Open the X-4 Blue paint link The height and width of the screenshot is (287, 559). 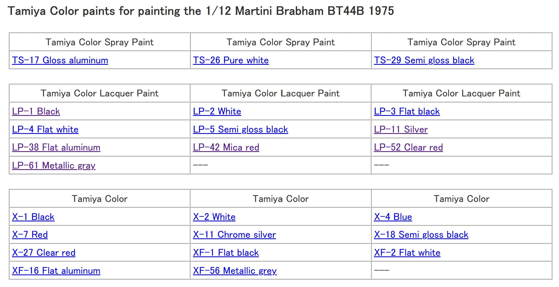393,217
